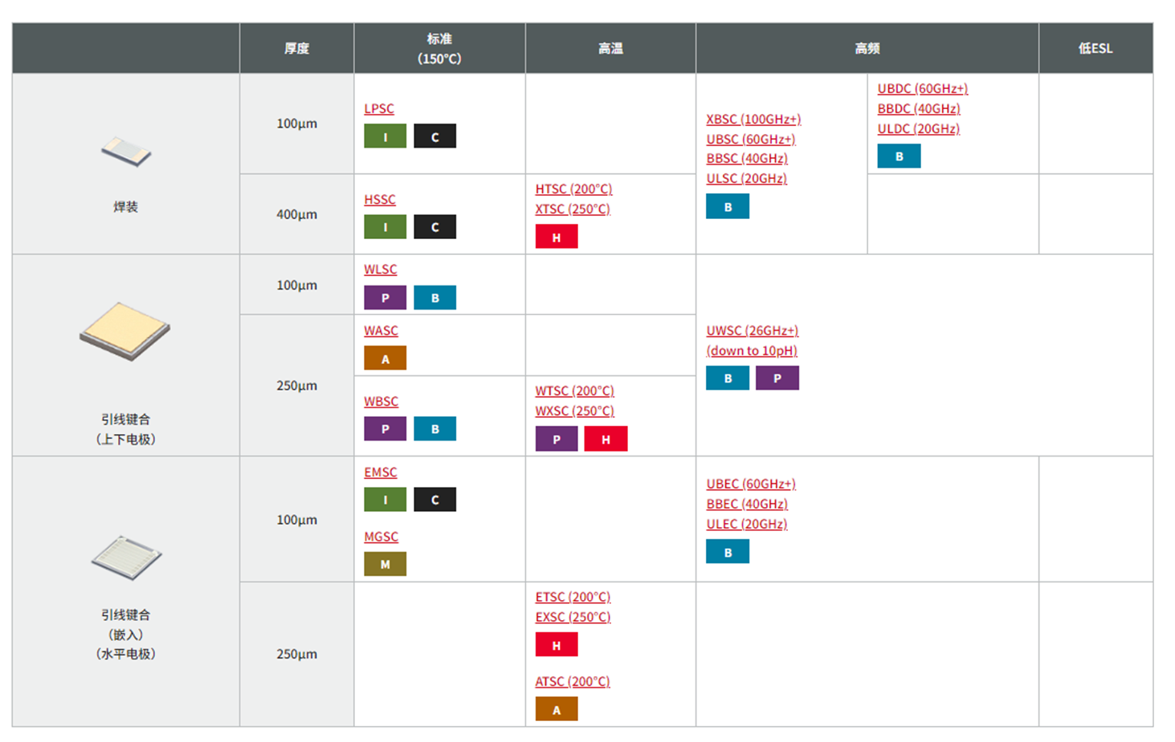Go to UWSC (26GHz+) product page
Viewport: 1175px width, 742px height.
[752, 330]
